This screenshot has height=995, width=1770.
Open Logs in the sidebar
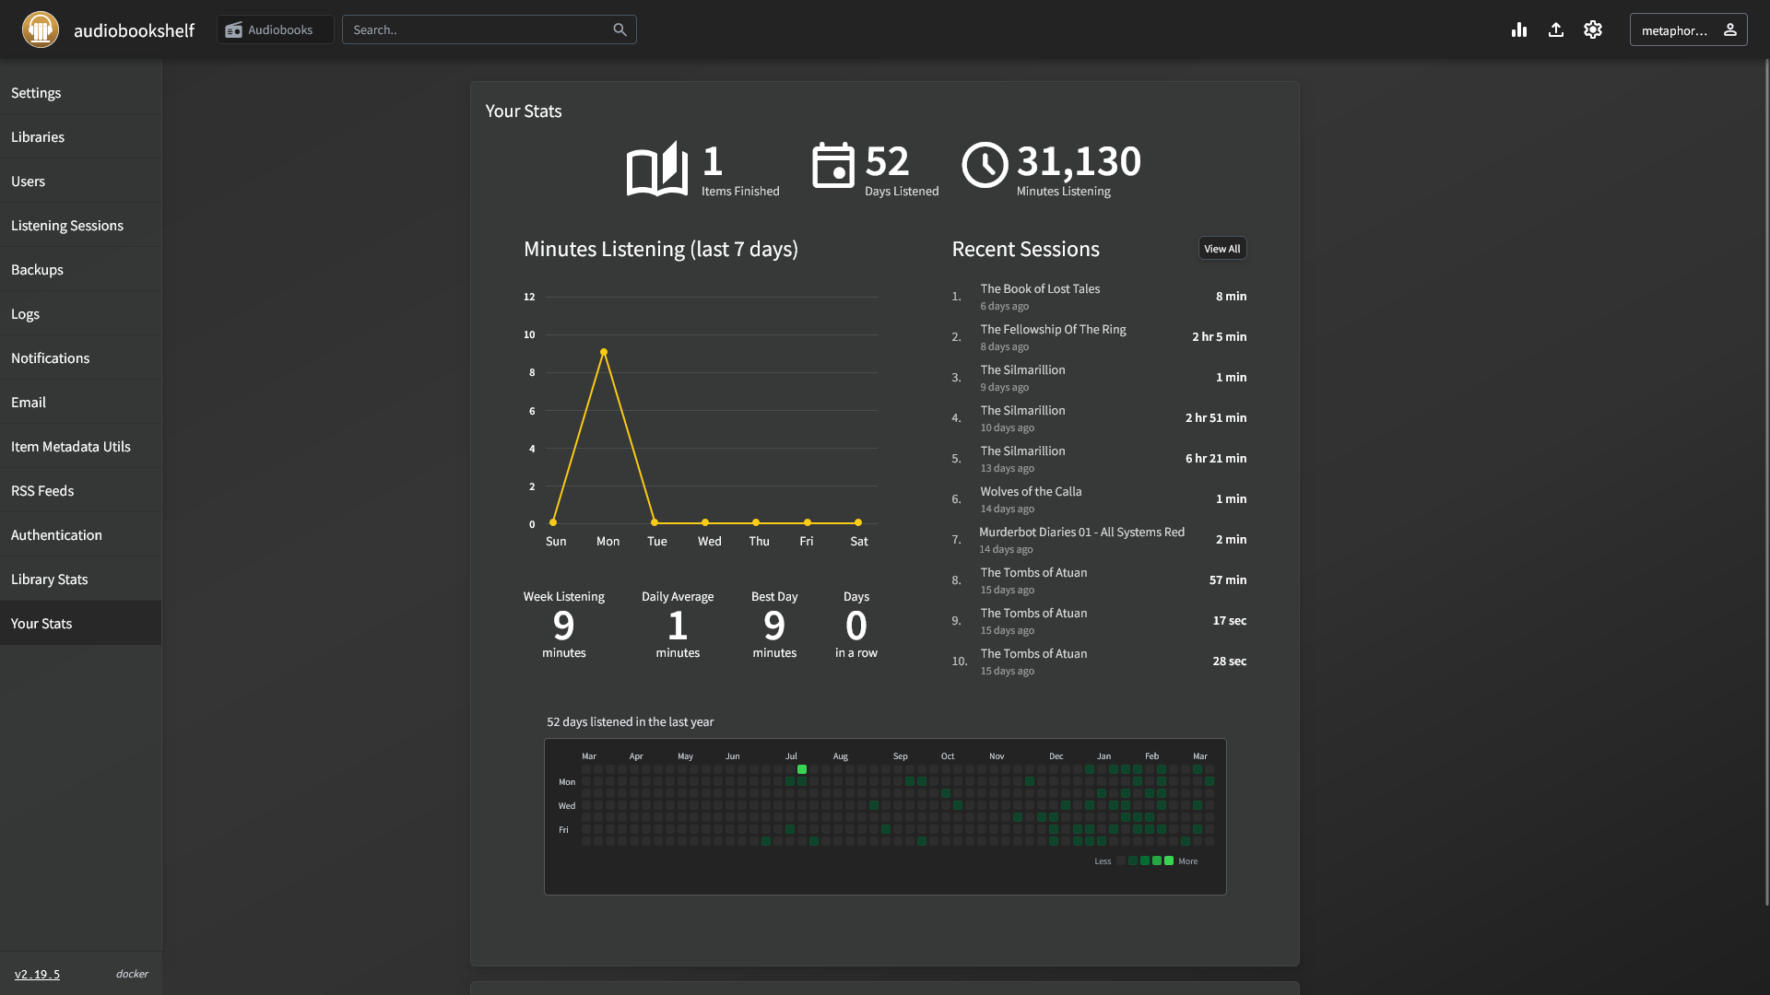pos(81,313)
